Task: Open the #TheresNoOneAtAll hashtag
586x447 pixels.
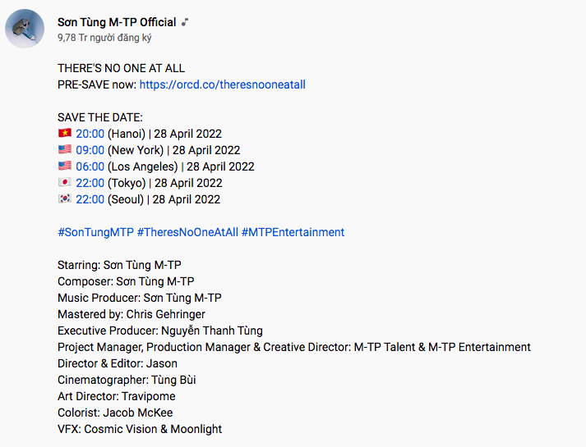Action: click(x=187, y=232)
